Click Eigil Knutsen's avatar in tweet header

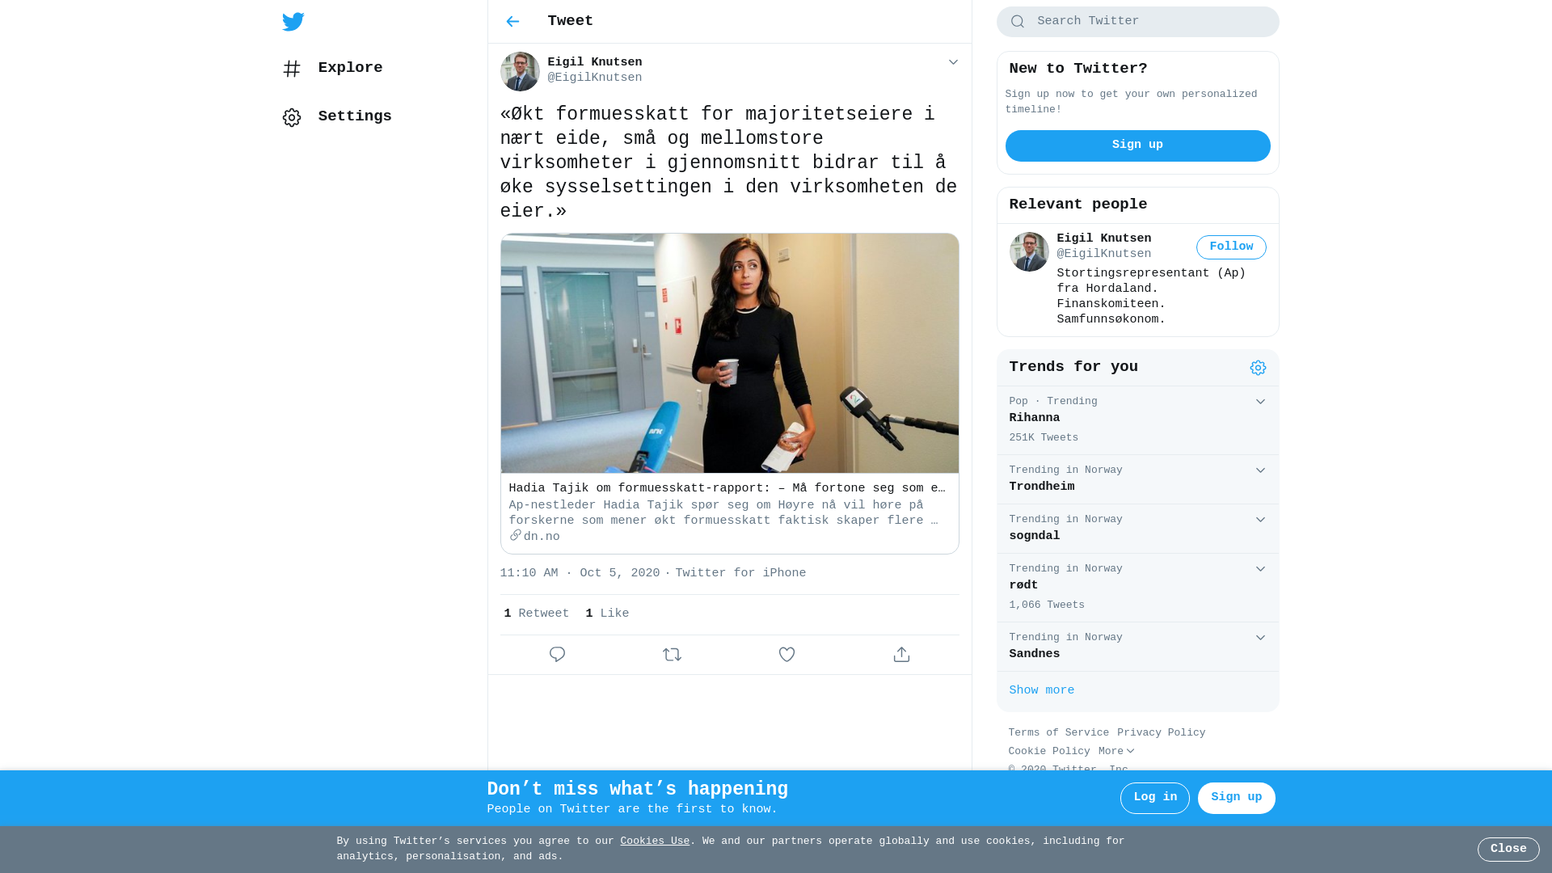pos(520,71)
